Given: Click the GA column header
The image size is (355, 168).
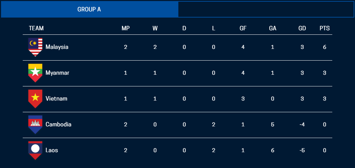Looking at the screenshot, I should click(273, 29).
